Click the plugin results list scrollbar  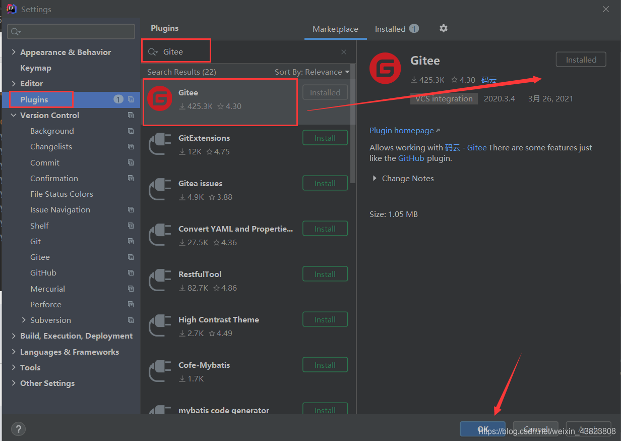[x=353, y=124]
